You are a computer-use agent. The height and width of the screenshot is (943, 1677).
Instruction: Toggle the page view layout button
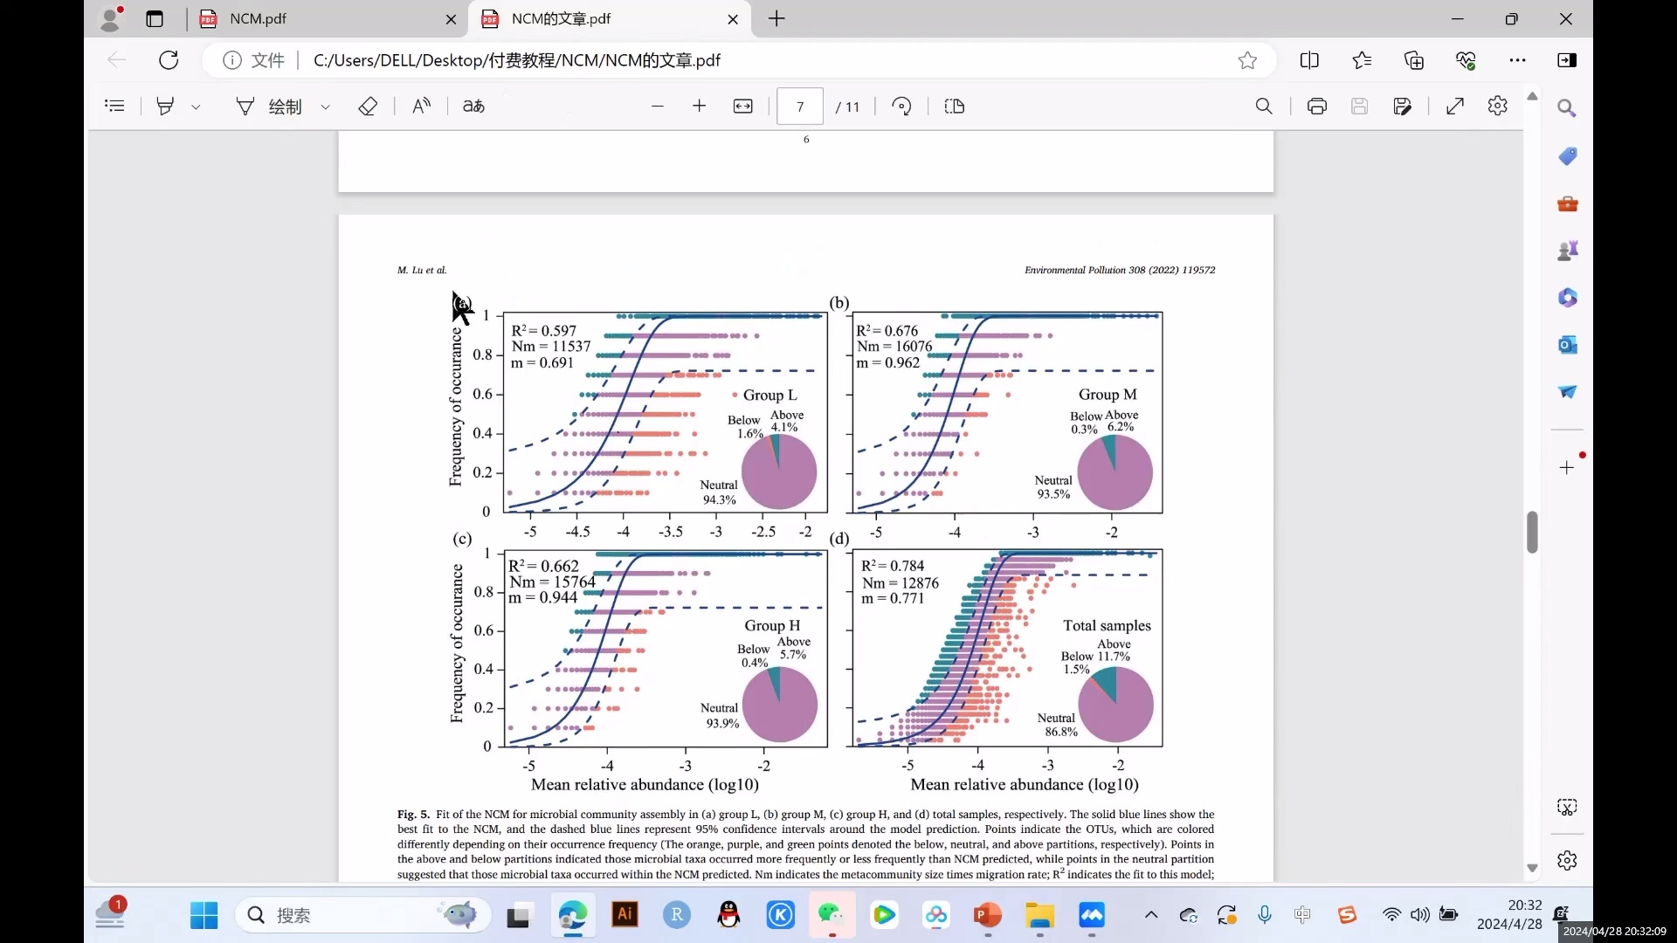point(955,107)
